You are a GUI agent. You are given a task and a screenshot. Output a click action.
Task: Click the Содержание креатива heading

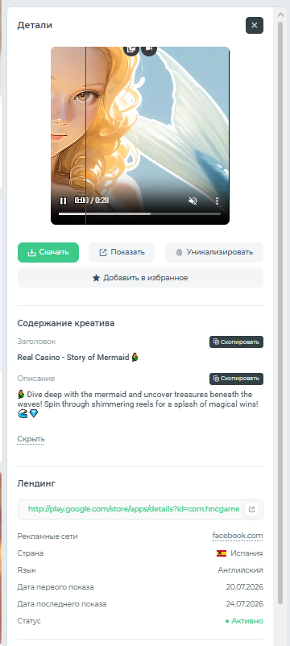click(x=66, y=324)
